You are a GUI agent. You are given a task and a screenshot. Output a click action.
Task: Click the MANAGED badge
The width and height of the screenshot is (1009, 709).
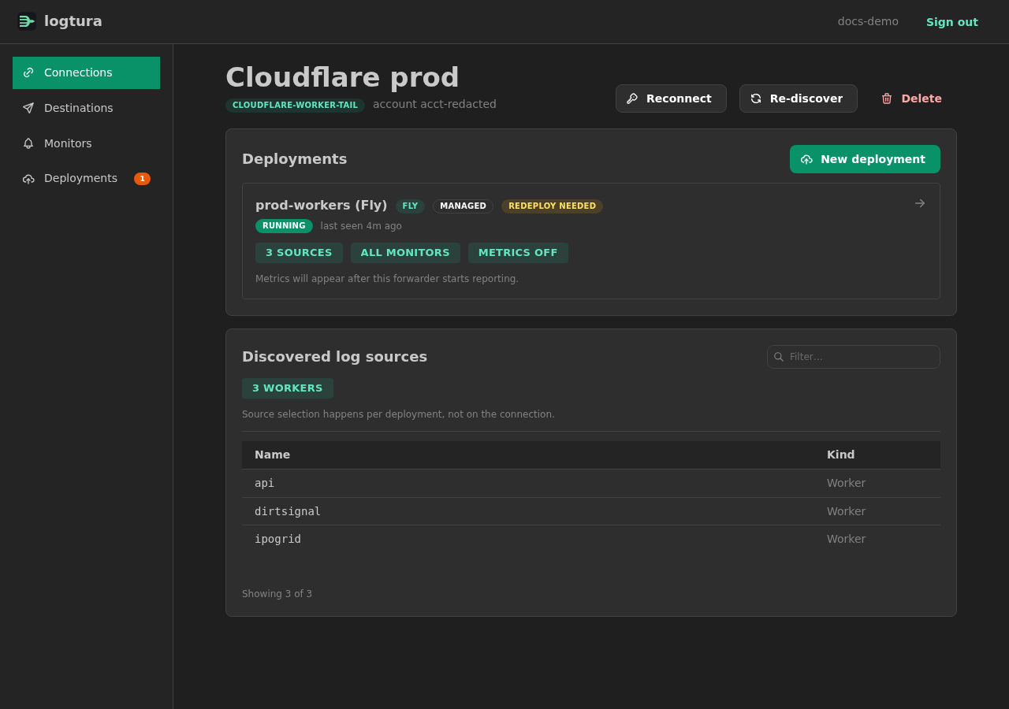tap(463, 206)
